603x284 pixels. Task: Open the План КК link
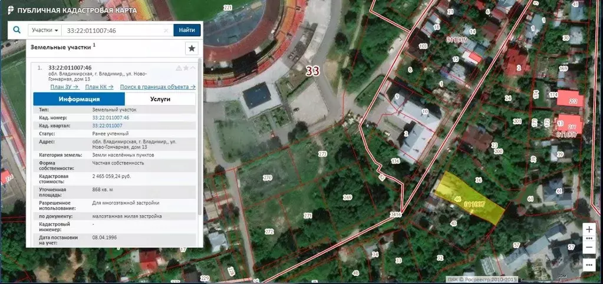99,87
